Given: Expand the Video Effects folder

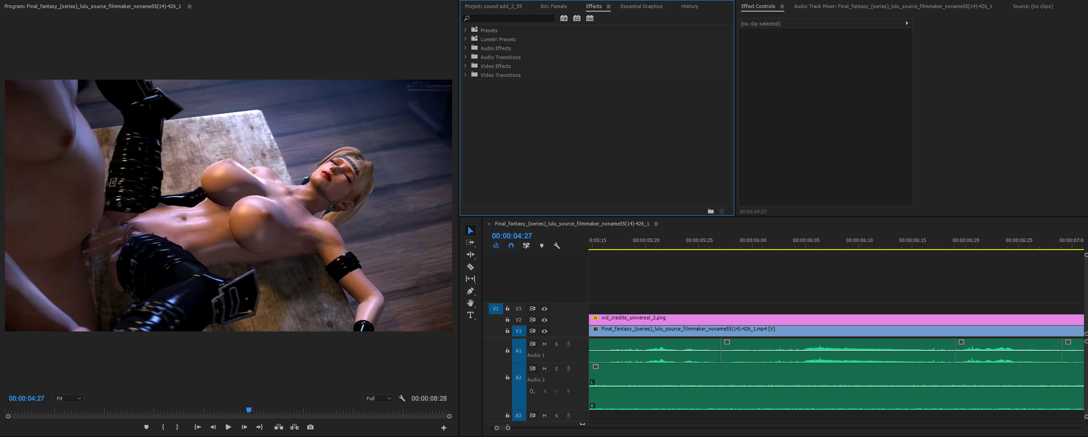Looking at the screenshot, I should point(466,66).
